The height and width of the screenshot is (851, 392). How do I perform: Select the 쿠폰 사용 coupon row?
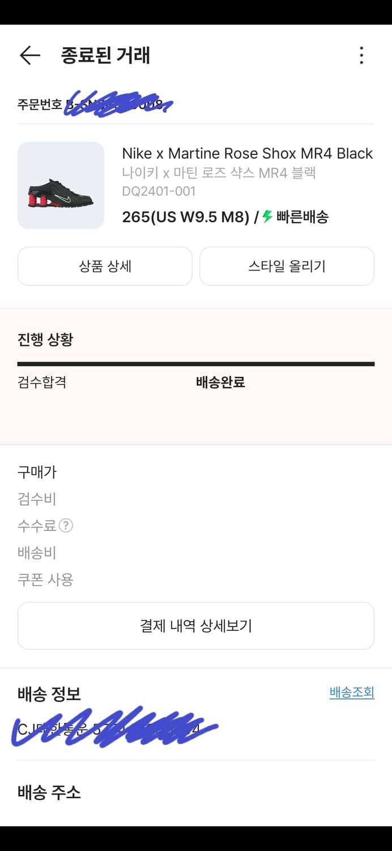45,579
